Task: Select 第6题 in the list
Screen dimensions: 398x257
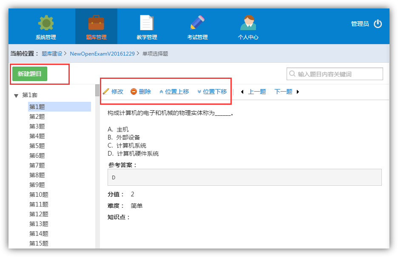Action: tap(37, 156)
